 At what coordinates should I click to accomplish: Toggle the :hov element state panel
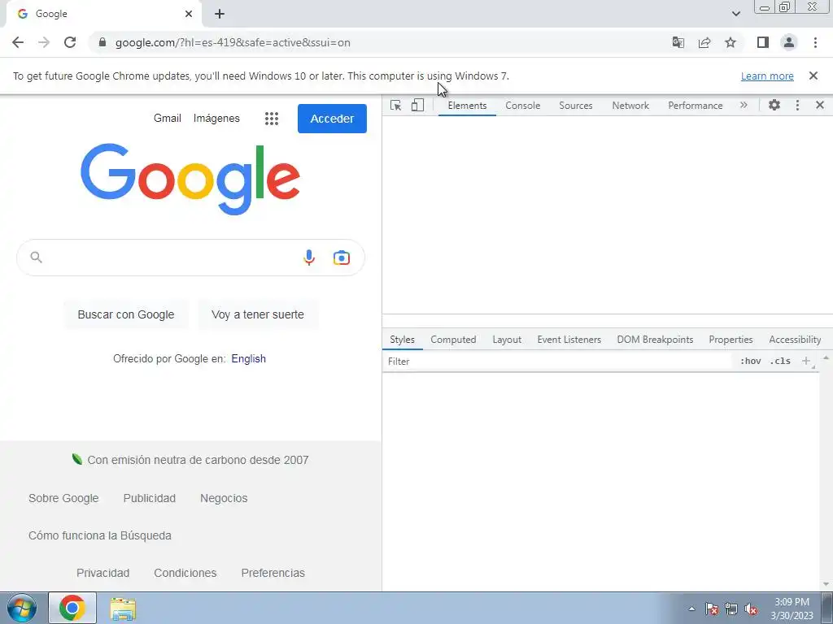(x=750, y=362)
